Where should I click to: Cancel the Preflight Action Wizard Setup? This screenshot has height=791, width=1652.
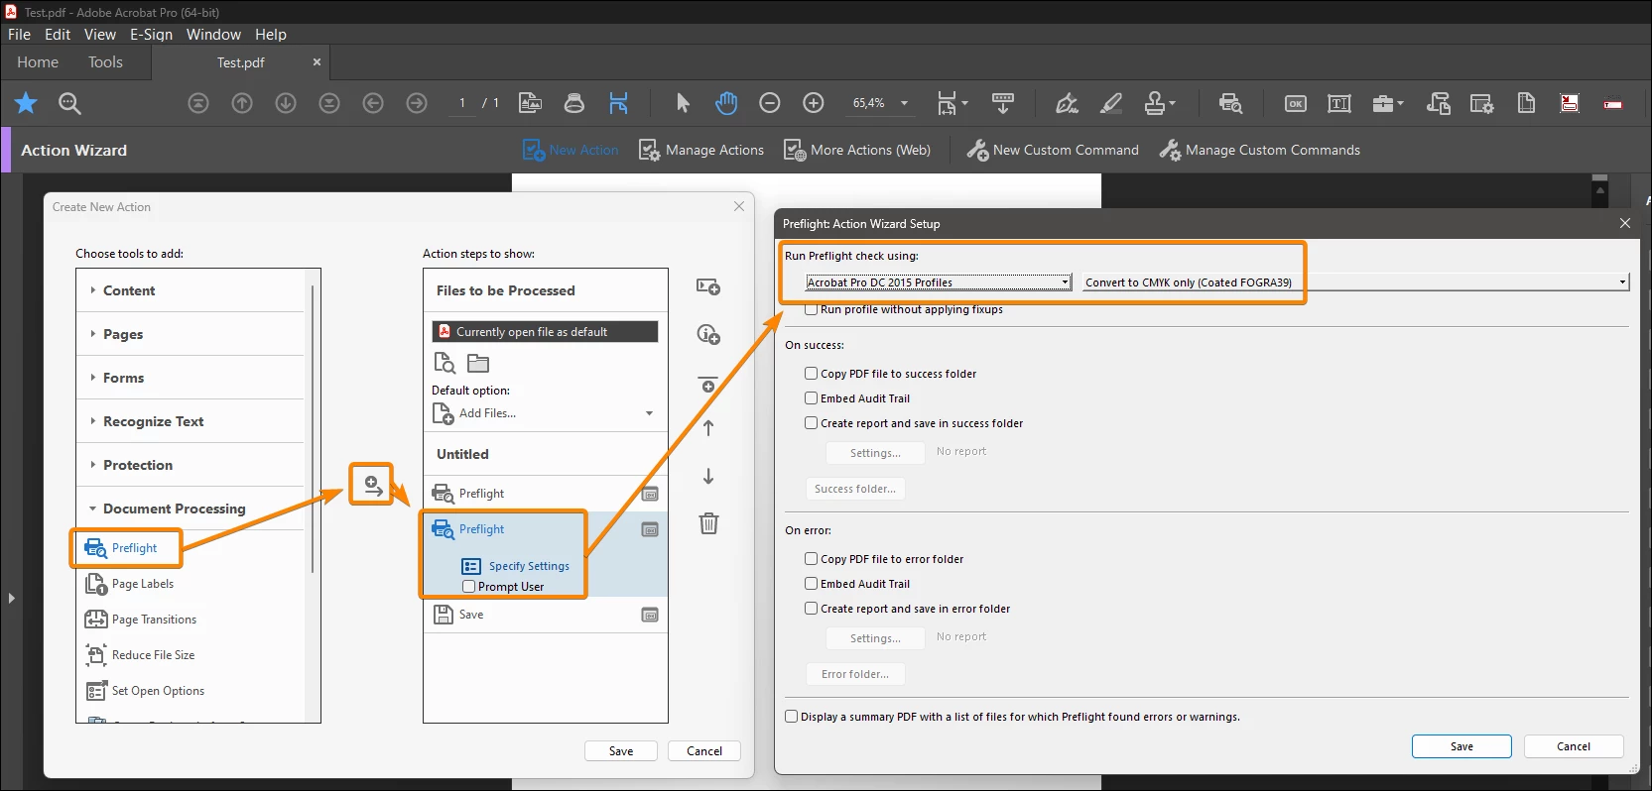coord(1574,746)
